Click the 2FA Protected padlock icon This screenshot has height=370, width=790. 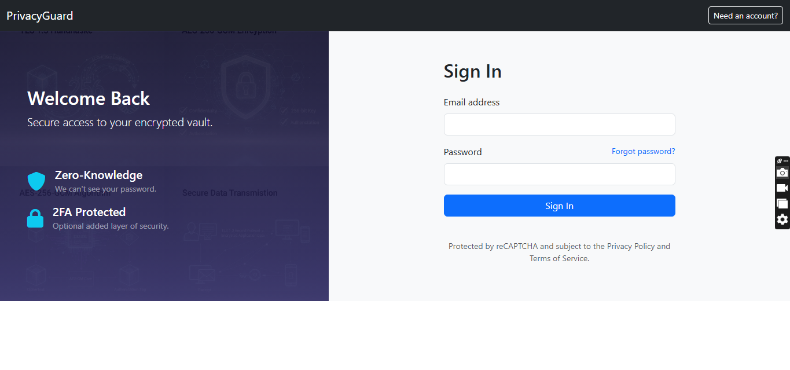35,218
